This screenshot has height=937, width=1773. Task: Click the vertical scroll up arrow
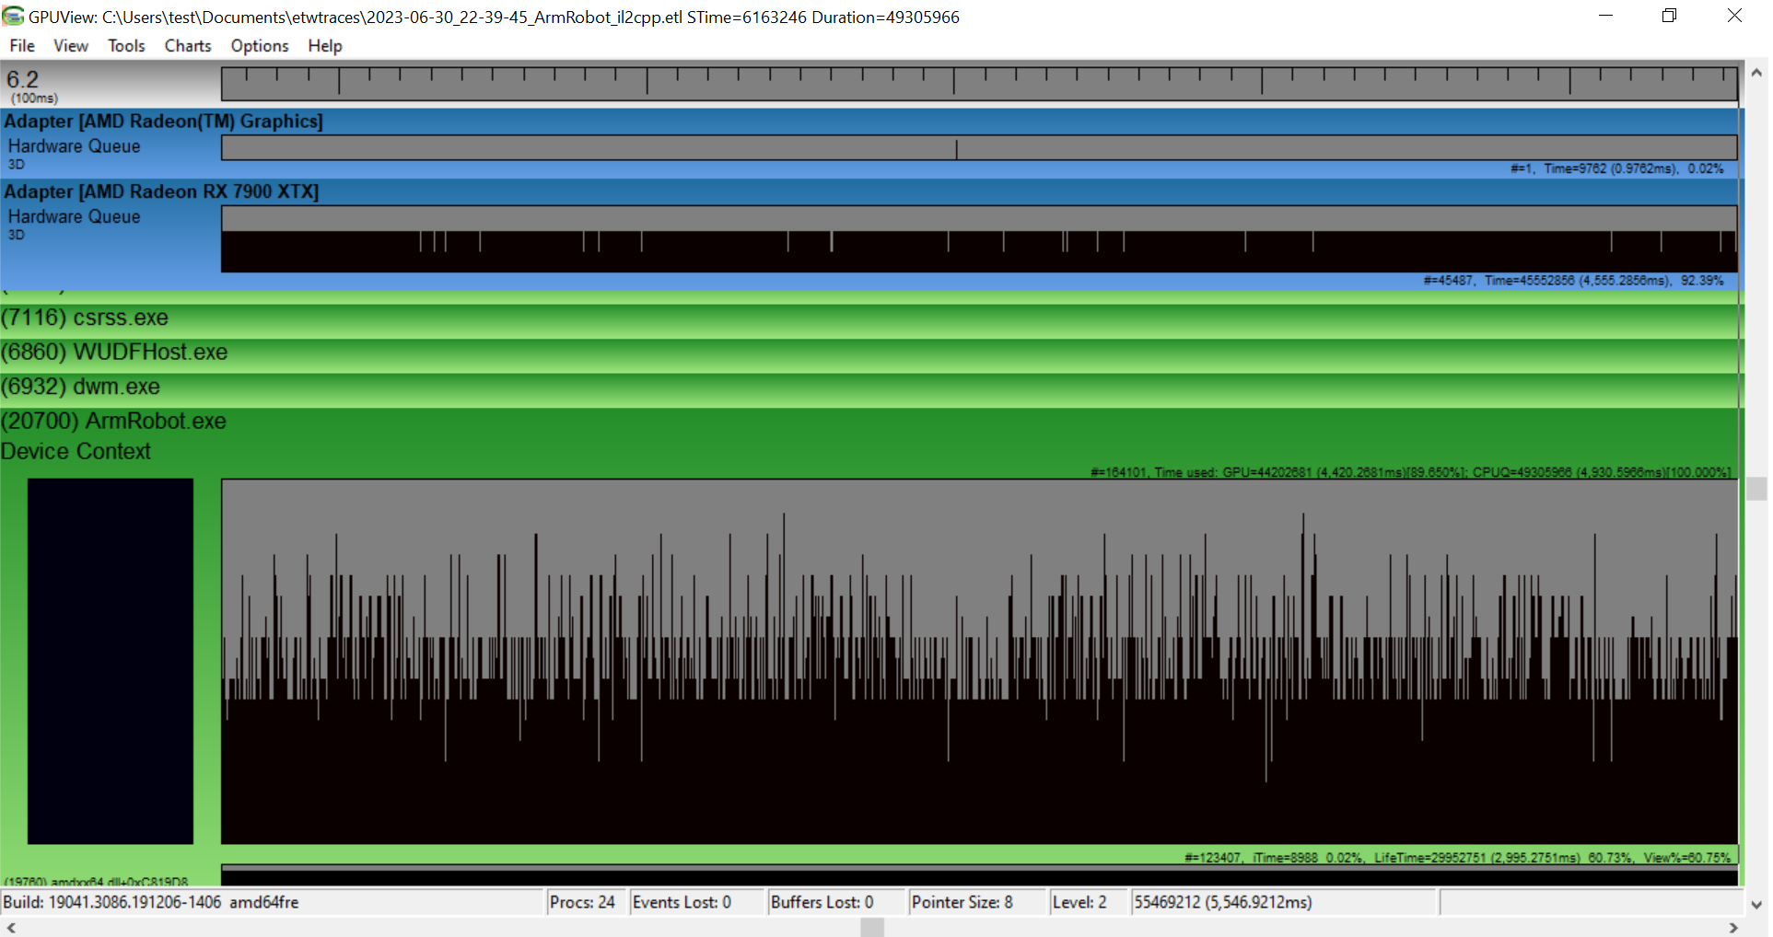point(1756,73)
